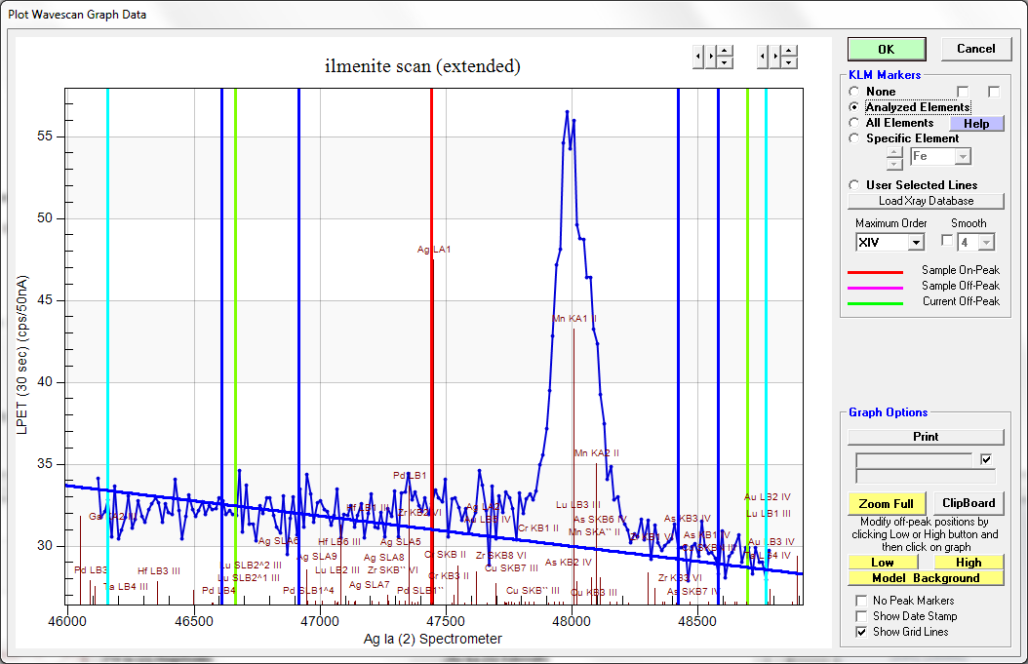Select the All Elements radio option
This screenshot has height=664, width=1028.
[855, 123]
